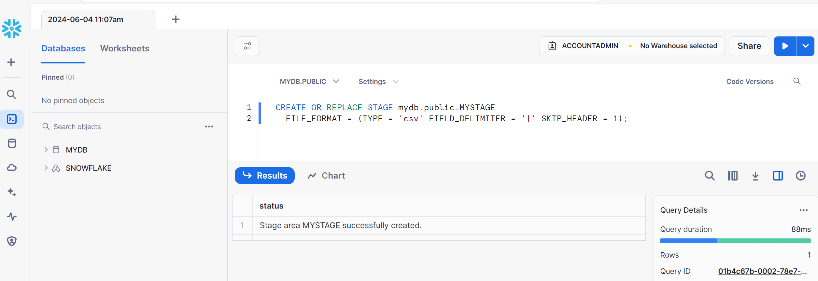Search results with the magnifier icon
This screenshot has width=818, height=281.
pyautogui.click(x=710, y=176)
